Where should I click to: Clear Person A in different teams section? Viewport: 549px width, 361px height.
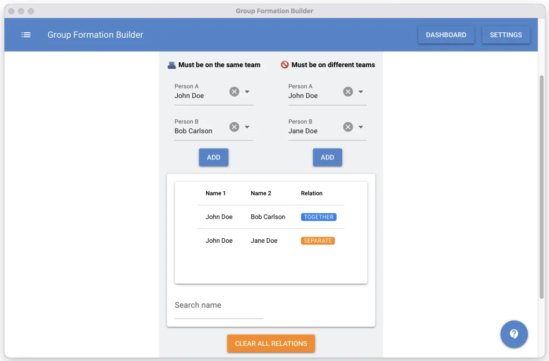pyautogui.click(x=348, y=92)
